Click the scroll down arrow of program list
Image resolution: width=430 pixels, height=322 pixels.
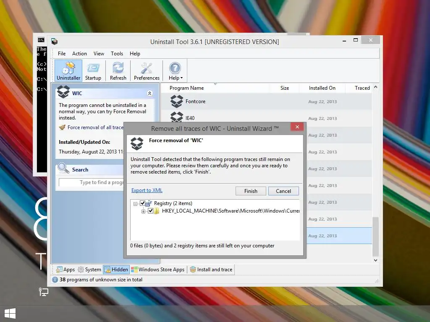tap(375, 260)
